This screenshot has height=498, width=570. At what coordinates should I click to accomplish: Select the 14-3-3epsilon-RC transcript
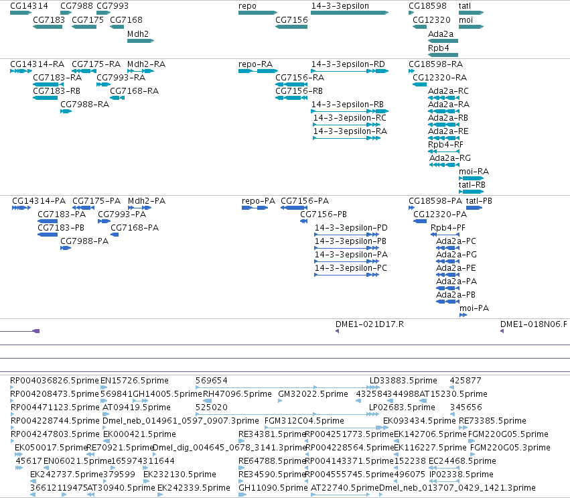coord(347,125)
